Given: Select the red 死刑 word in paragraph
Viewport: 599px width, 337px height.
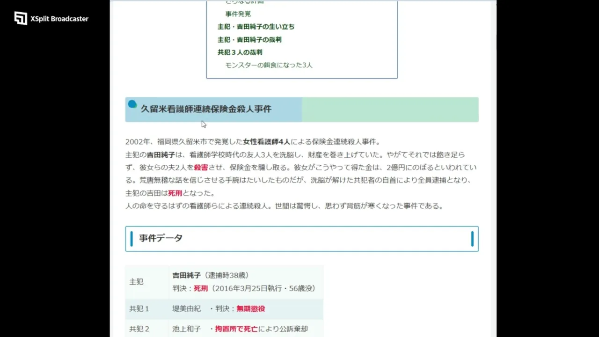Looking at the screenshot, I should click(x=175, y=193).
